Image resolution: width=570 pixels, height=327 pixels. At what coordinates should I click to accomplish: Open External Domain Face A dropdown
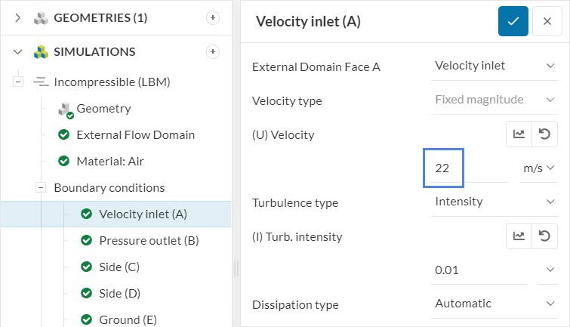[x=495, y=66]
